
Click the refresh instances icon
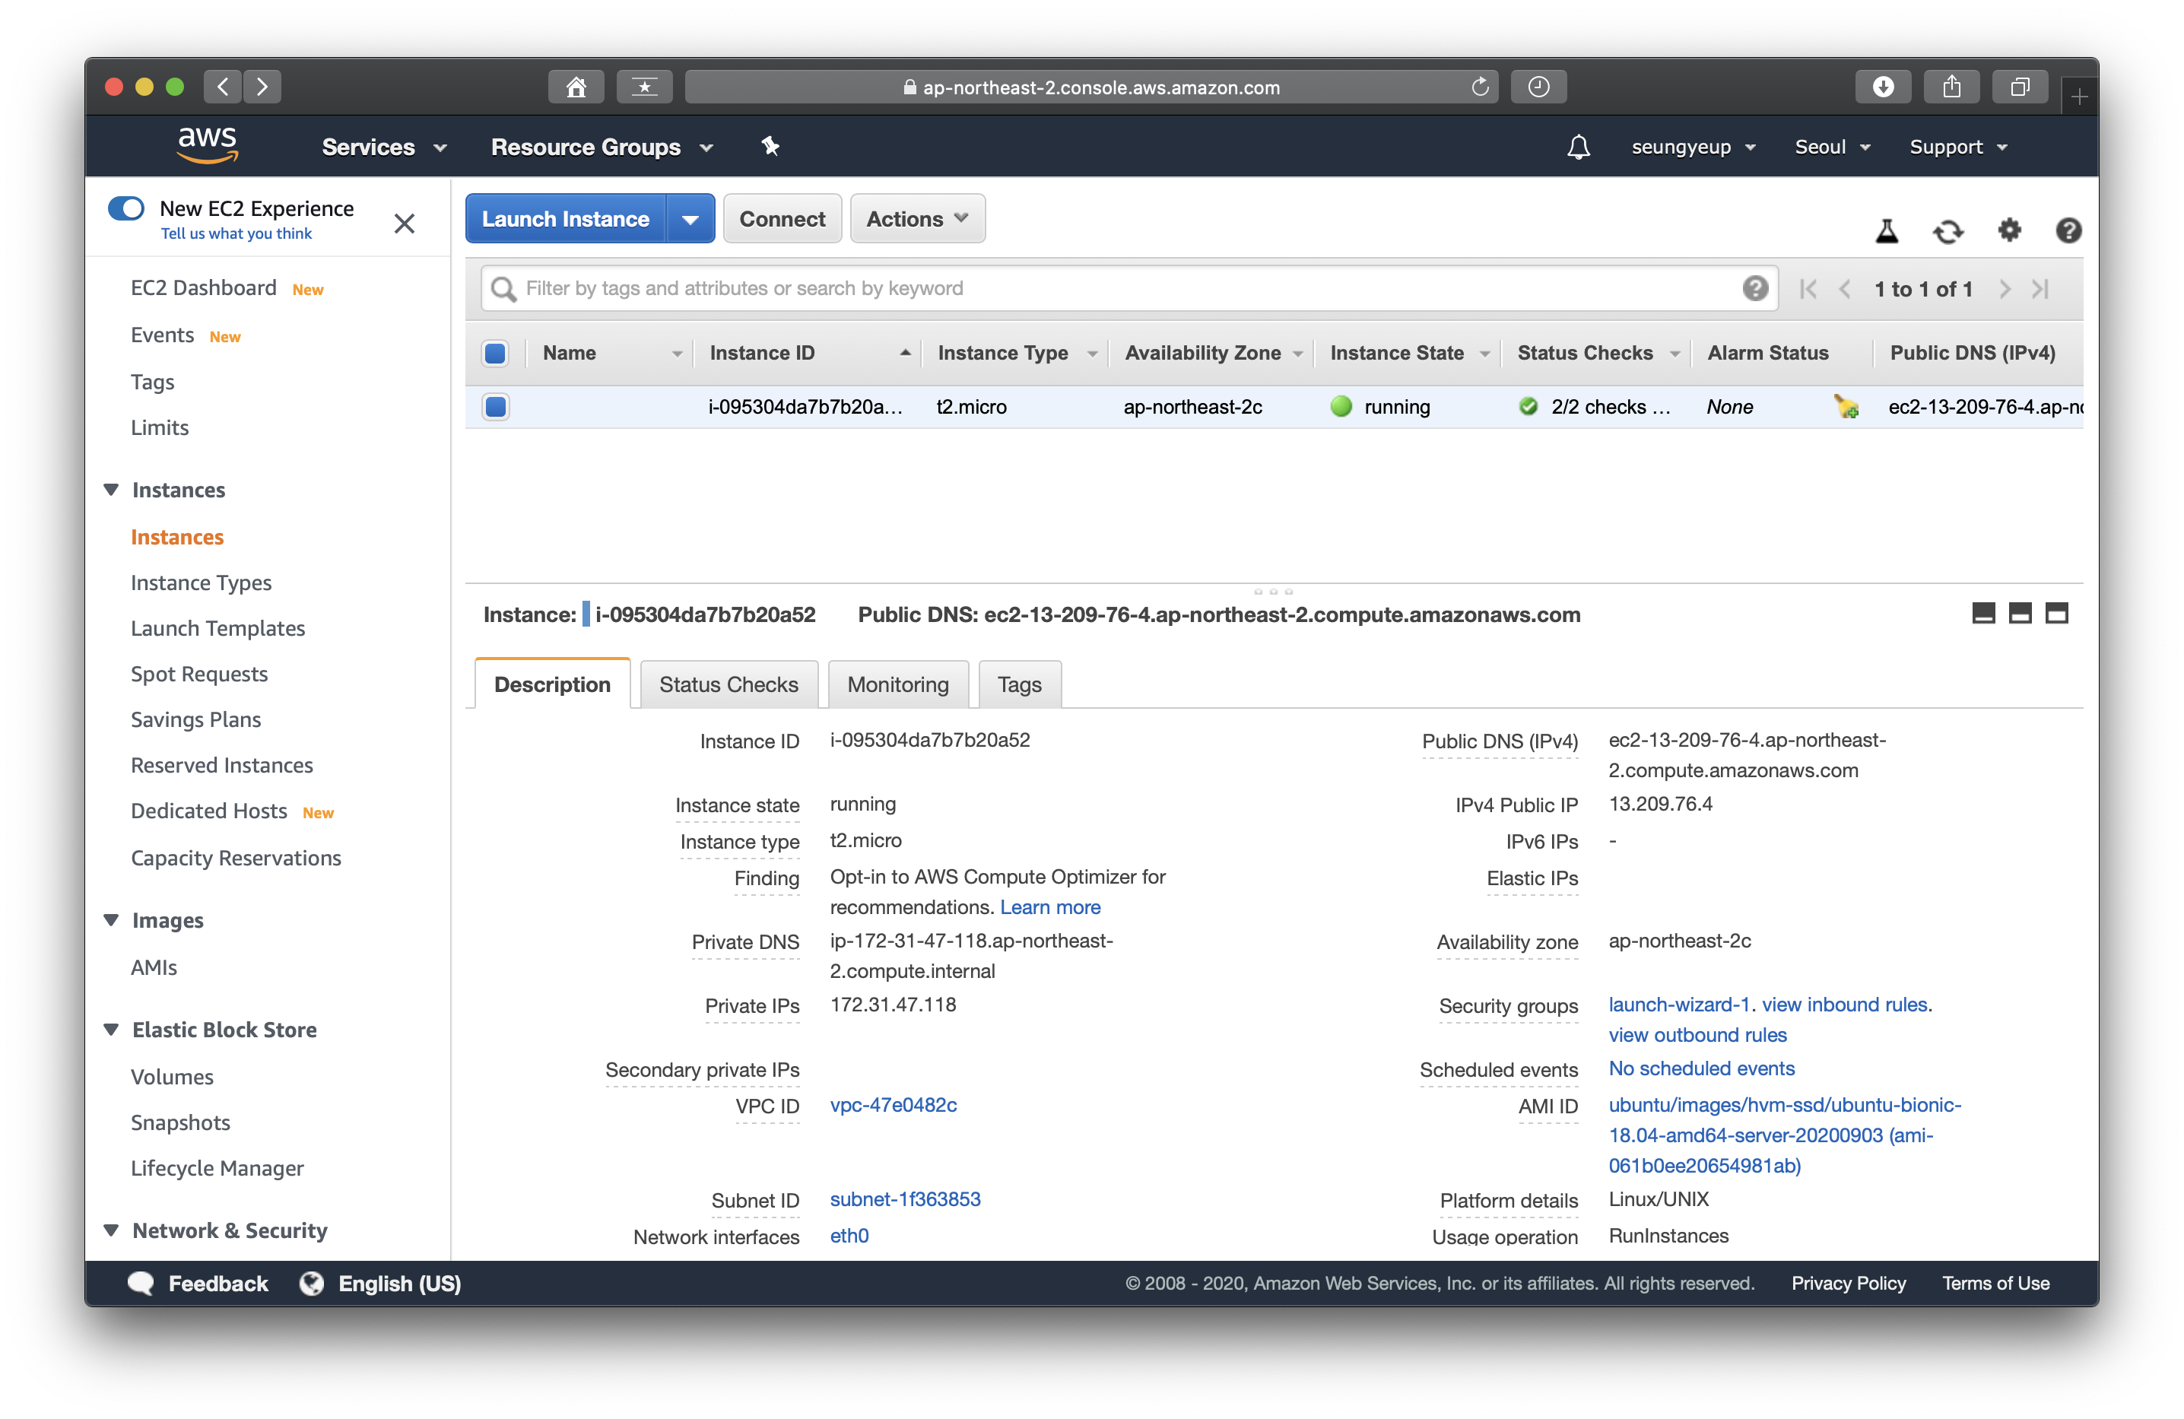click(1948, 231)
